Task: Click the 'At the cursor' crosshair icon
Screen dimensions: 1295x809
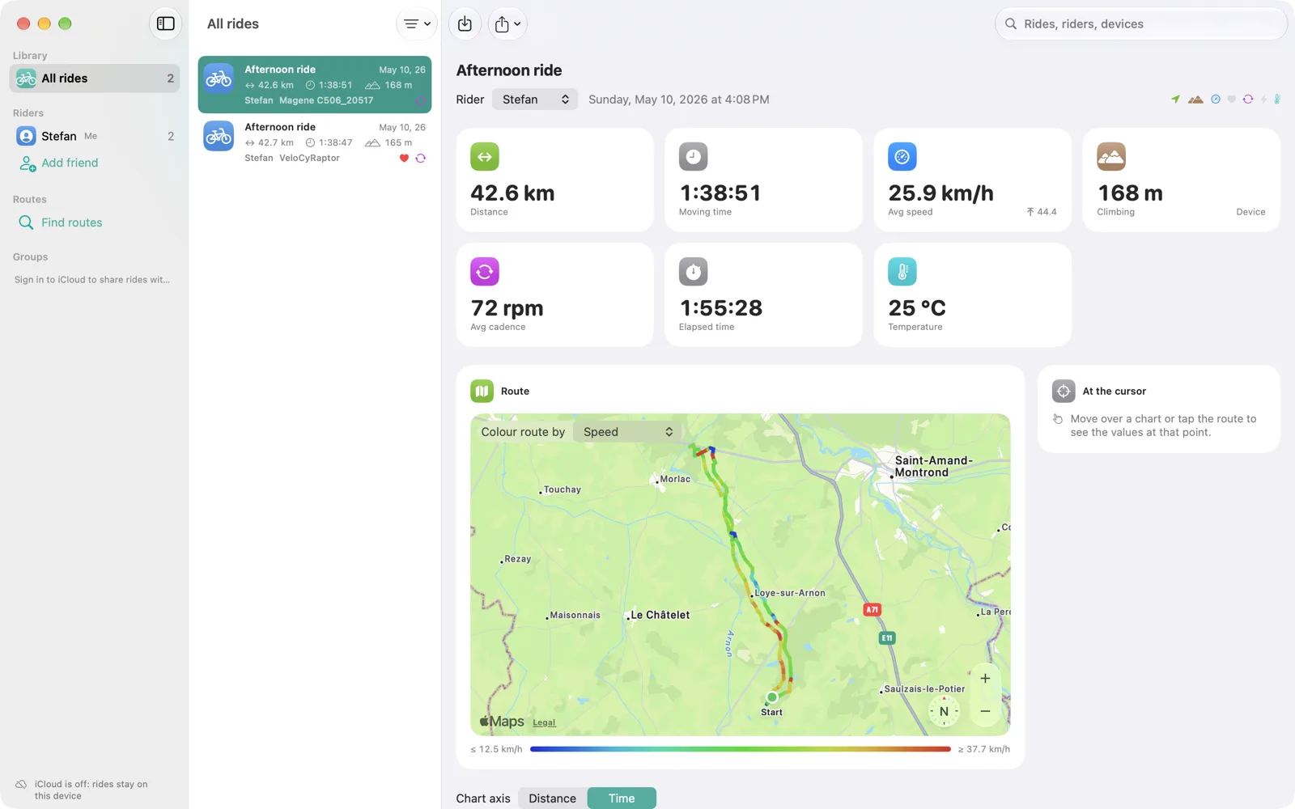Action: 1064,391
